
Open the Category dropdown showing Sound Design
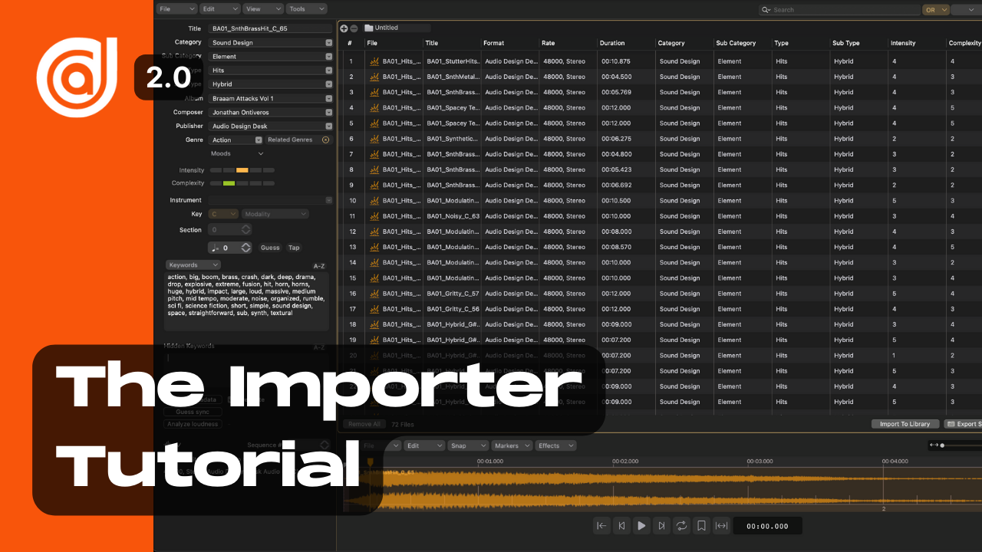[x=272, y=43]
